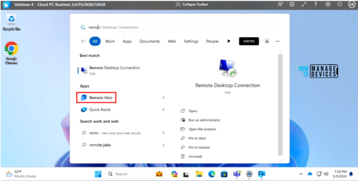Choose Open file location

pos(199,129)
